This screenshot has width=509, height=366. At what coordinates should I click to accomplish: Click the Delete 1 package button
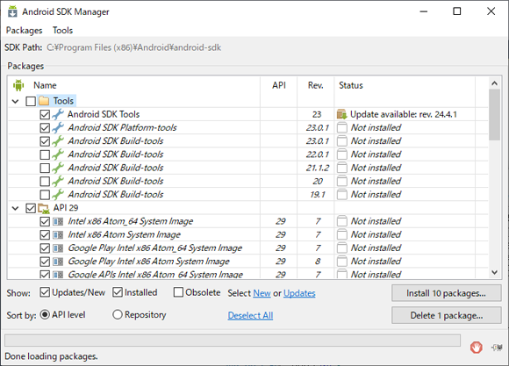[x=447, y=315]
